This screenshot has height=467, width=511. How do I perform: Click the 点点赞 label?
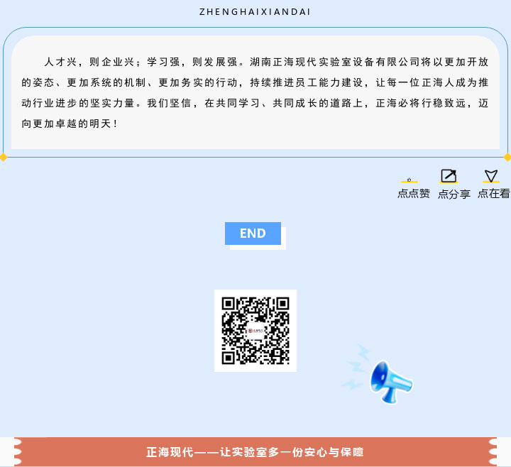[x=414, y=193]
